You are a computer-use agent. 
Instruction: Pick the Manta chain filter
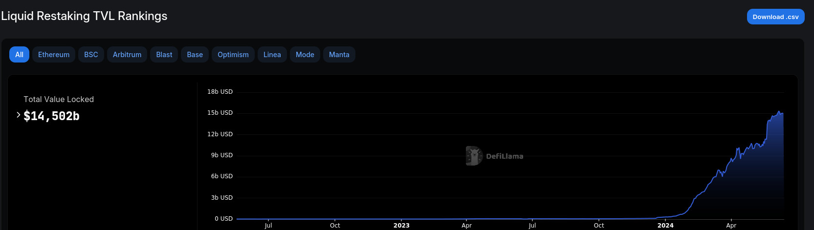pos(339,55)
